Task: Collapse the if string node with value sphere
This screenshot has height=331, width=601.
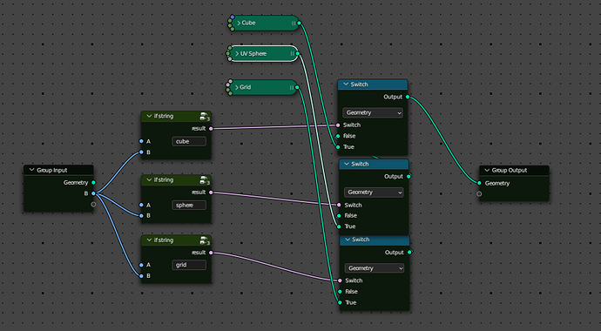Action: tap(149, 179)
